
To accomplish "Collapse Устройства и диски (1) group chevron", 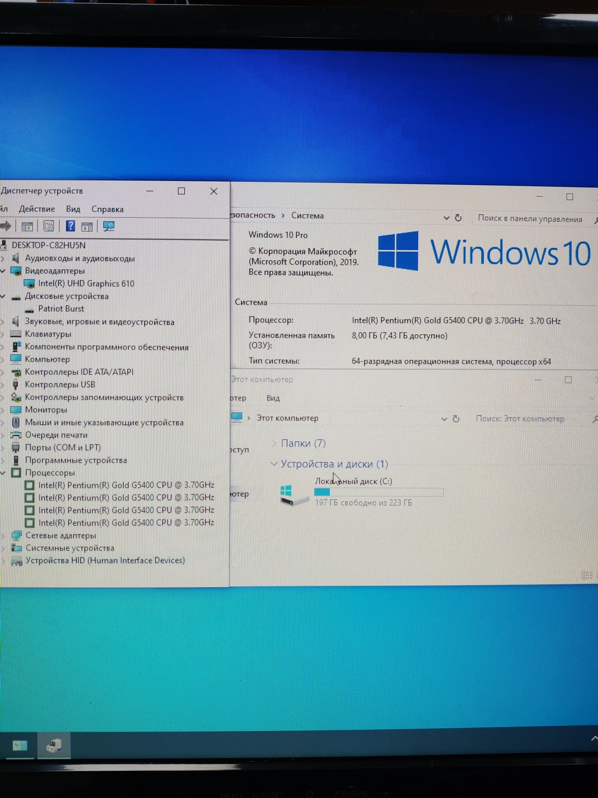I will pos(274,464).
